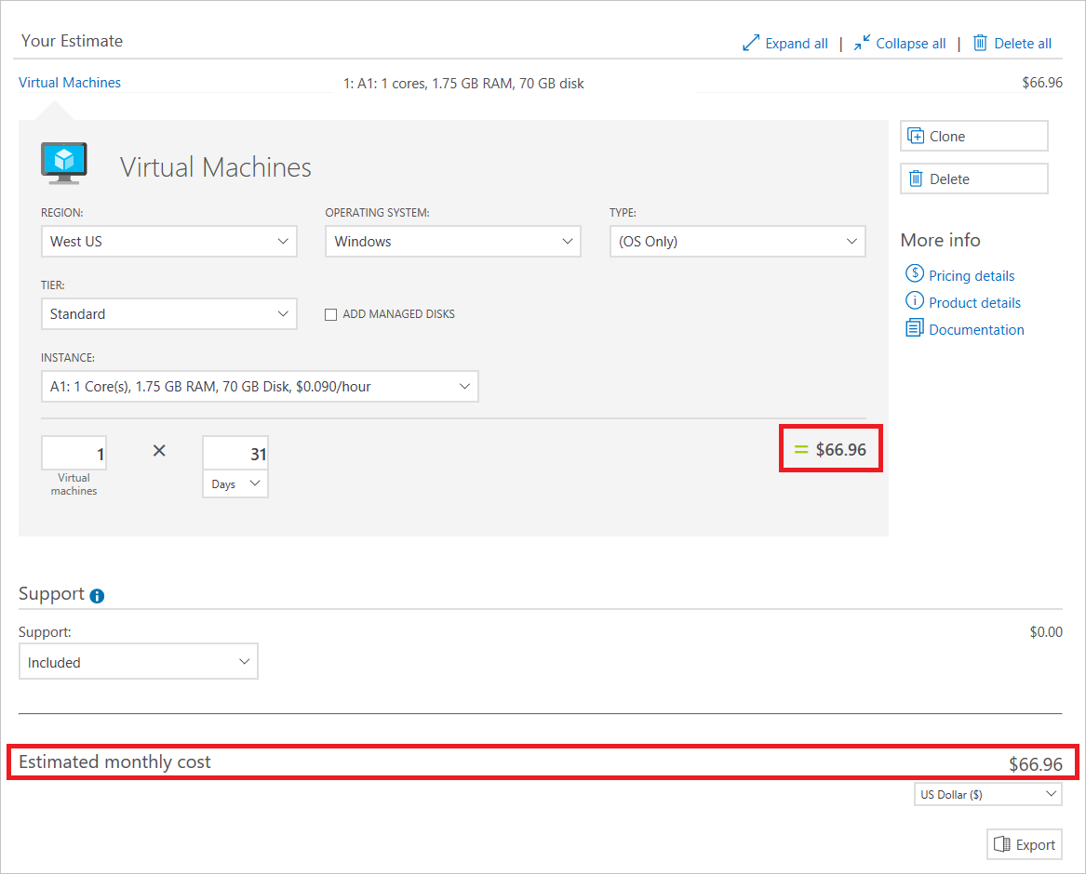Image resolution: width=1086 pixels, height=874 pixels.
Task: Click the Export book icon
Action: pyautogui.click(x=1001, y=843)
